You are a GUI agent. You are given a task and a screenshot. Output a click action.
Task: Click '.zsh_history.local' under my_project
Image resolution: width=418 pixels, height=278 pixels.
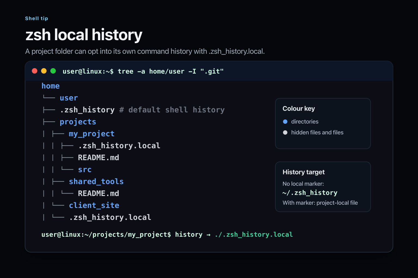click(119, 146)
